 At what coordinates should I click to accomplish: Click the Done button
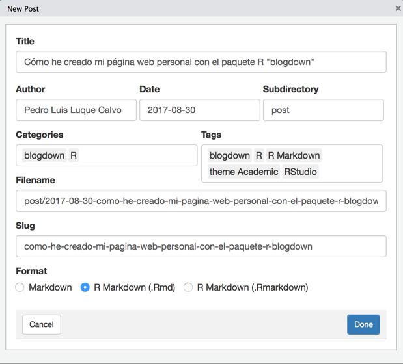pyautogui.click(x=363, y=324)
